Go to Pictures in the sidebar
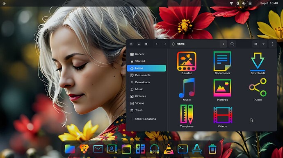The width and height of the screenshot is (283, 158). [x=146, y=96]
